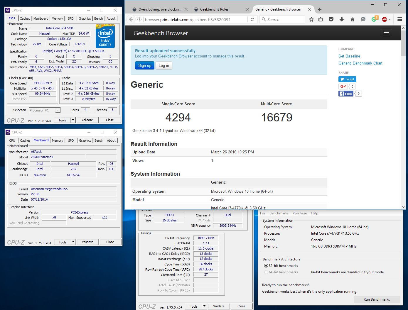Focus the Firefox Search box

pyautogui.click(x=282, y=20)
